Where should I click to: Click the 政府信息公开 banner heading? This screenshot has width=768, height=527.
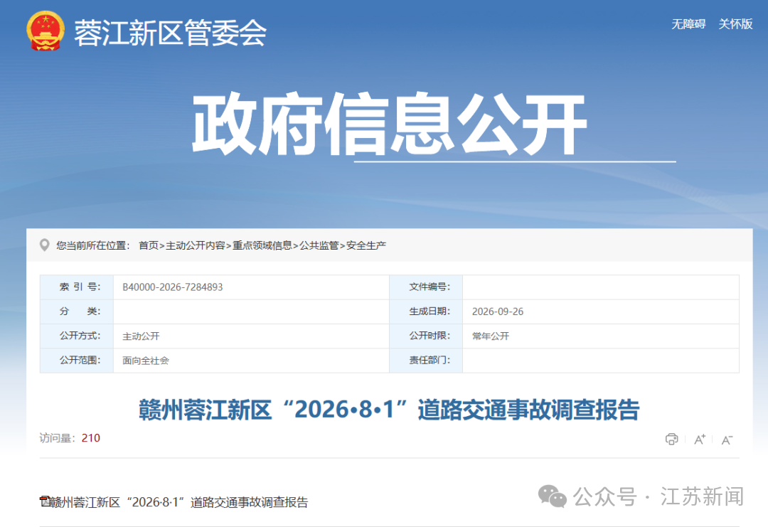click(x=390, y=124)
